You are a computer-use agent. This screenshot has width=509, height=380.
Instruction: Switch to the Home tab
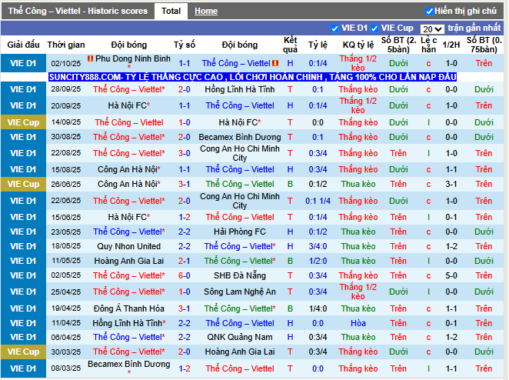tap(206, 11)
